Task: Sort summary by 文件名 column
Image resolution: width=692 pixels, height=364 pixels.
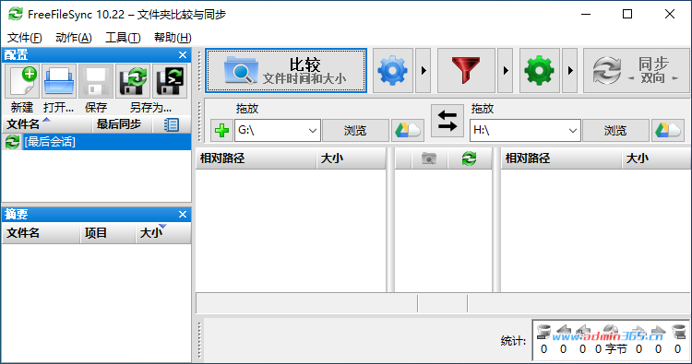Action: [41, 233]
